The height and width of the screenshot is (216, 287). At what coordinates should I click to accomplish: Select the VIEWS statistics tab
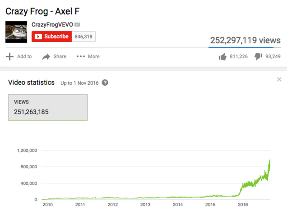(x=48, y=107)
